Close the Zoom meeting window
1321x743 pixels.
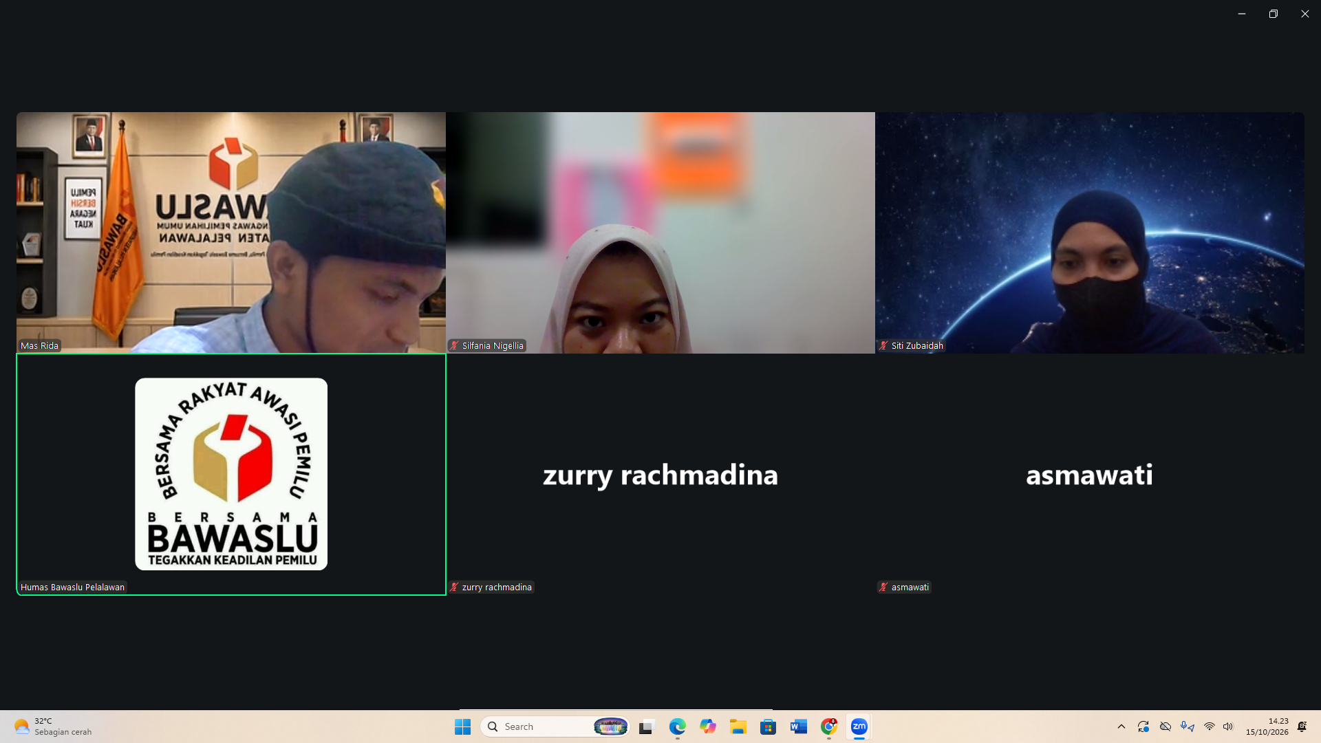click(1305, 14)
